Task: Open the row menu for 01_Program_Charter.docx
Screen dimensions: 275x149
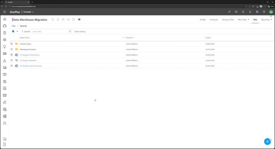Action: coord(12,55)
